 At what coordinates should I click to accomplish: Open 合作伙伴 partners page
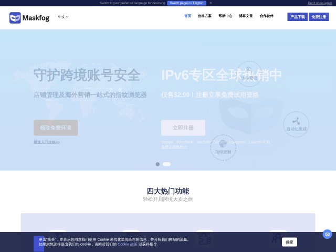click(267, 16)
